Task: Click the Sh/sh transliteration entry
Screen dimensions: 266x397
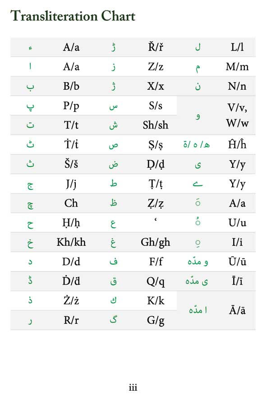Action: click(156, 125)
